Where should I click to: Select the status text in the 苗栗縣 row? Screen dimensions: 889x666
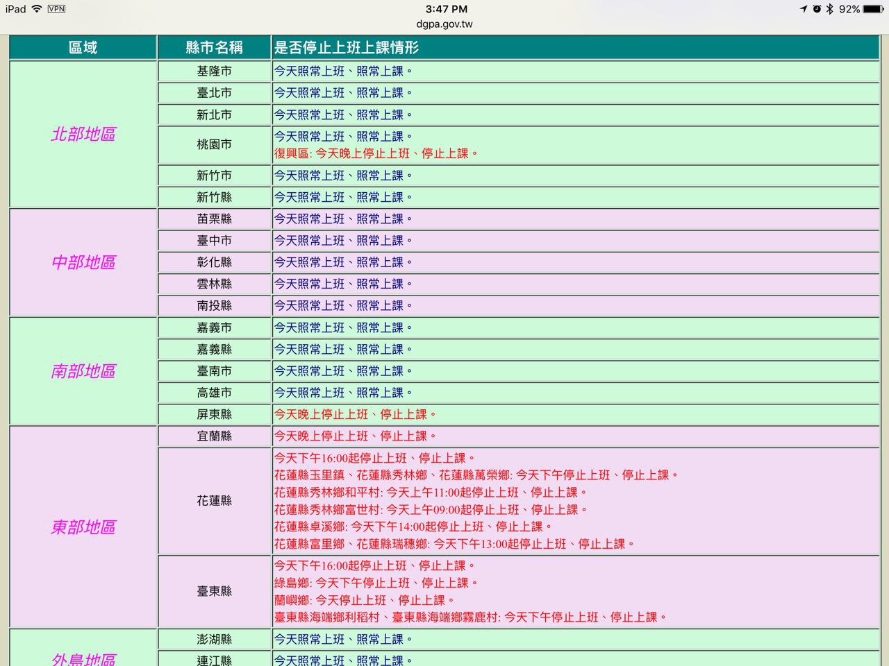coord(344,219)
